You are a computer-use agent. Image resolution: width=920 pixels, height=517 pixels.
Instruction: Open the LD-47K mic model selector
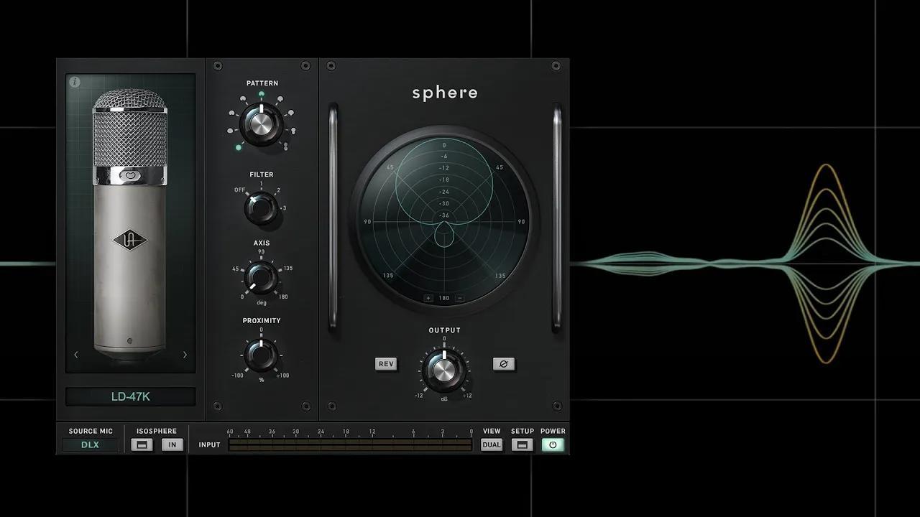pyautogui.click(x=130, y=396)
